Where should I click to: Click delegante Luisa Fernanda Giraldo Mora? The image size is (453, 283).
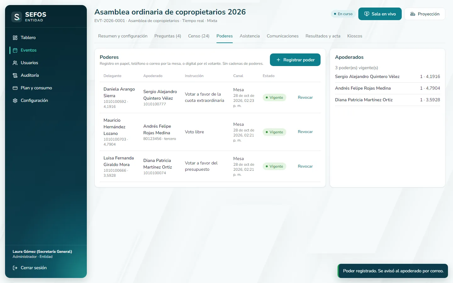click(x=119, y=161)
